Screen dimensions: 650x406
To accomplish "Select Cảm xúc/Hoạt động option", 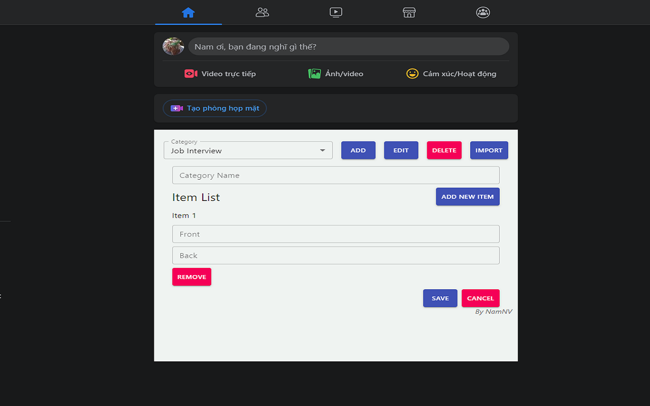I will click(x=451, y=74).
